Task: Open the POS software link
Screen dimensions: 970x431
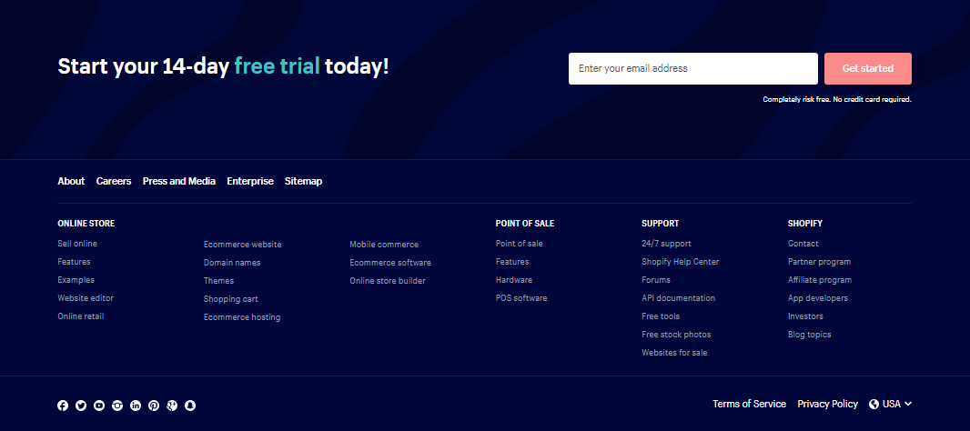Action: [x=521, y=298]
